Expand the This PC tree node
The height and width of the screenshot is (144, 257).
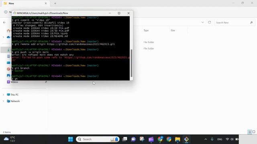pos(3,95)
